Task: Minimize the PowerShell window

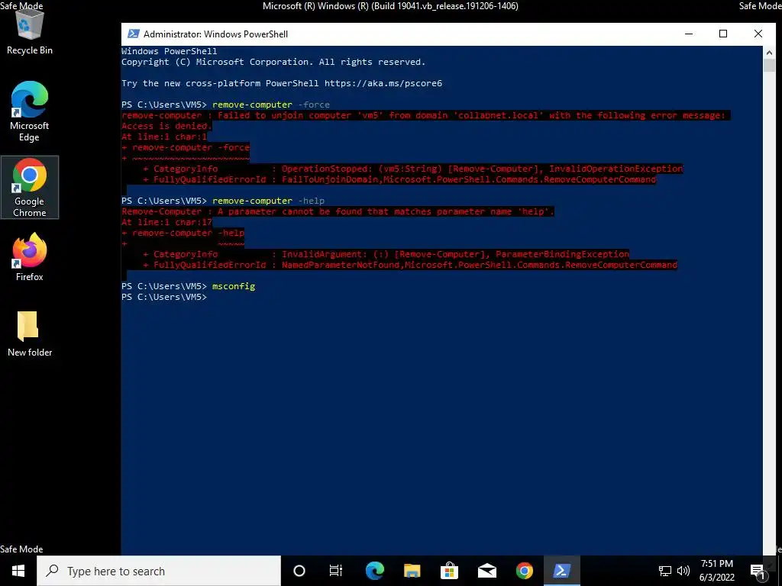Action: [689, 34]
